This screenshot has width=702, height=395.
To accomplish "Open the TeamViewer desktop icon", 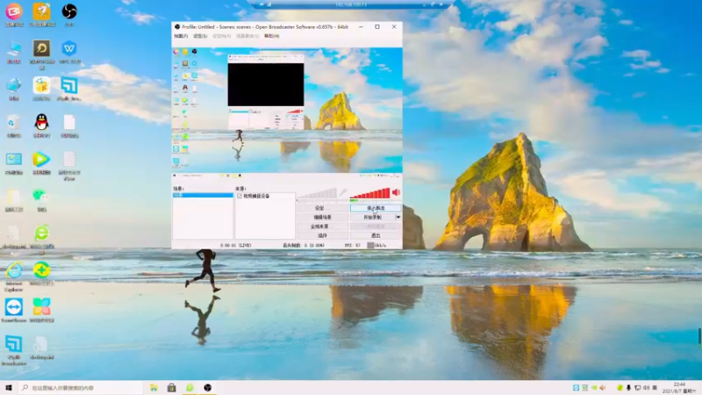I will point(13,307).
